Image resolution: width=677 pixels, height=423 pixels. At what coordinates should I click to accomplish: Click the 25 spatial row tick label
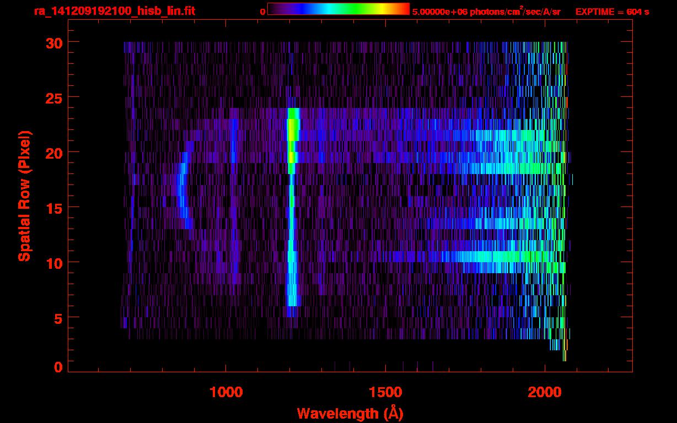click(x=53, y=97)
